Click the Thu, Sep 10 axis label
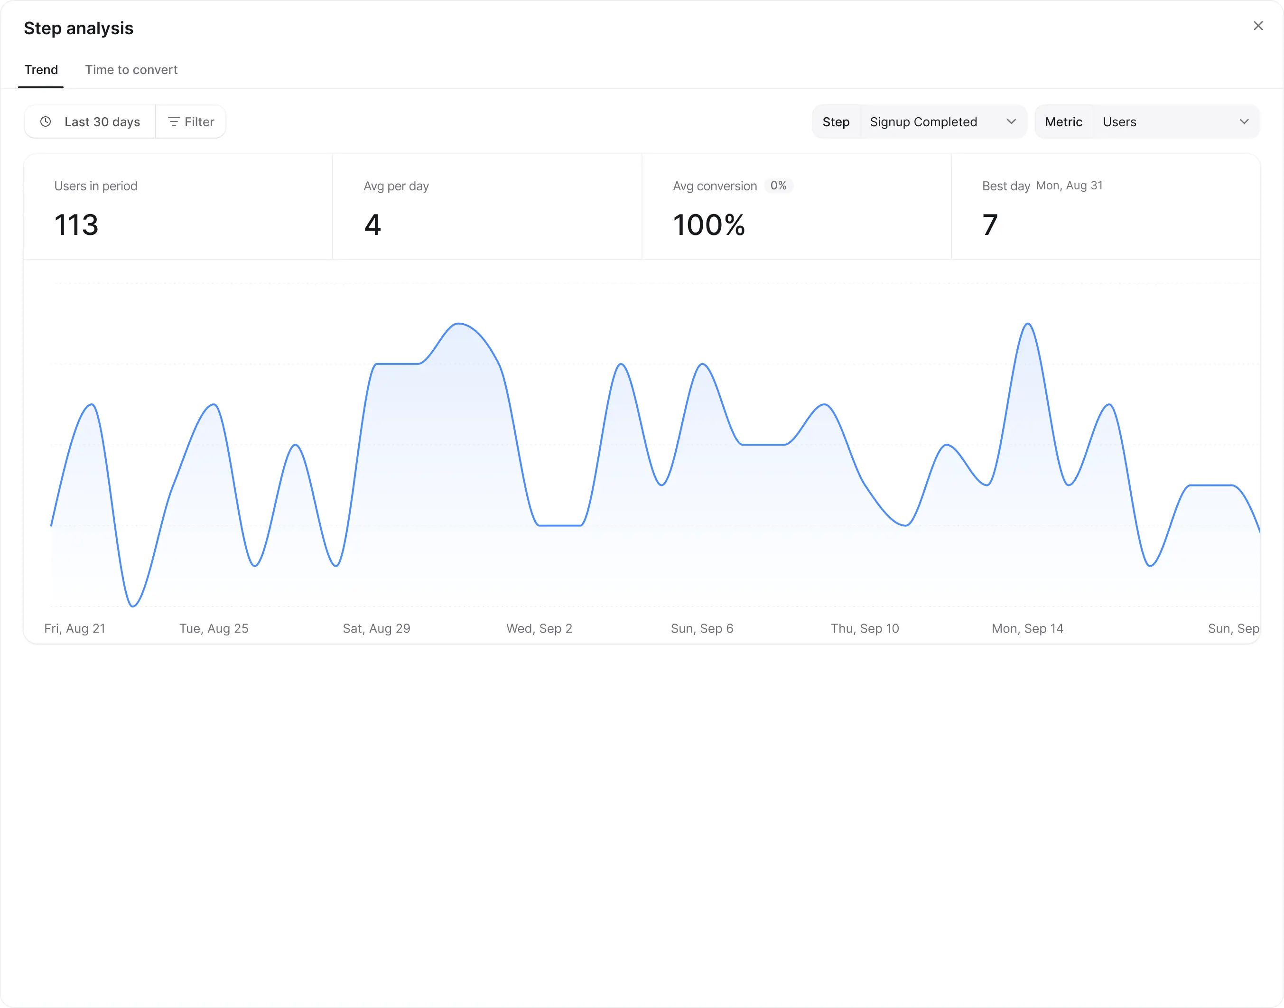Viewport: 1284px width, 1008px height. click(865, 628)
